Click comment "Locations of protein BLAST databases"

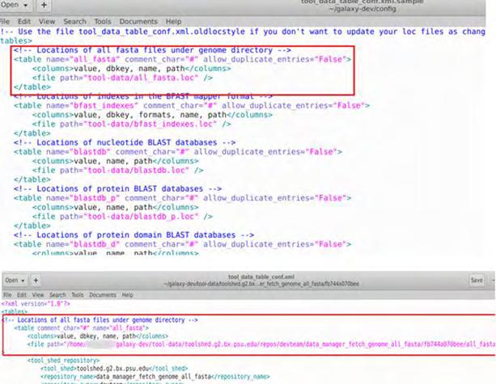pyautogui.click(x=120, y=188)
